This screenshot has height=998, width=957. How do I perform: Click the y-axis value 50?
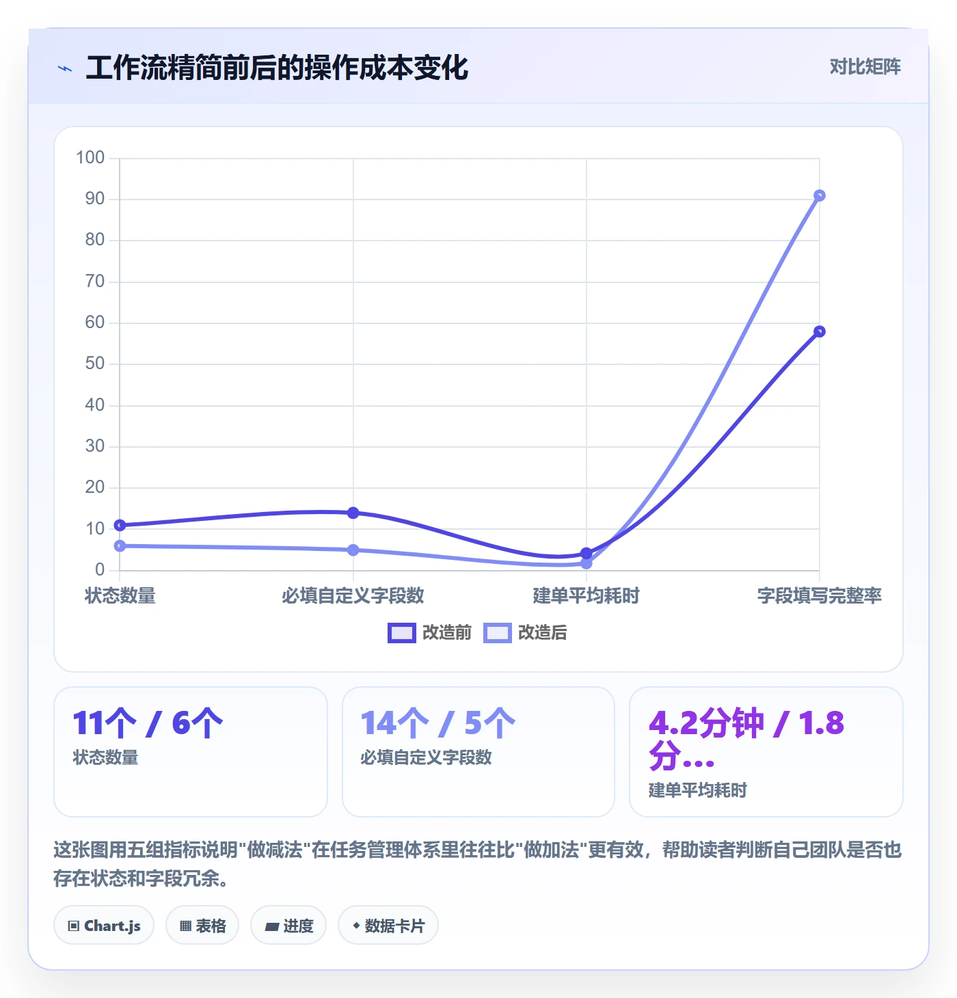95,364
